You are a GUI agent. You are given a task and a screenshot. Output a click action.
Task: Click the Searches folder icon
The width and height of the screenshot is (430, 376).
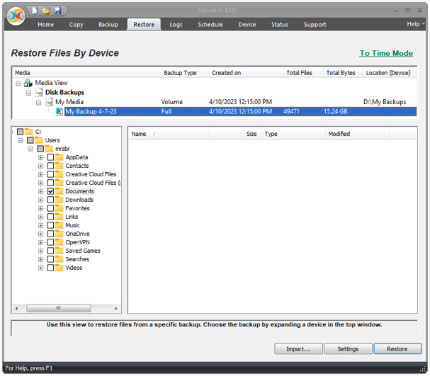(59, 259)
